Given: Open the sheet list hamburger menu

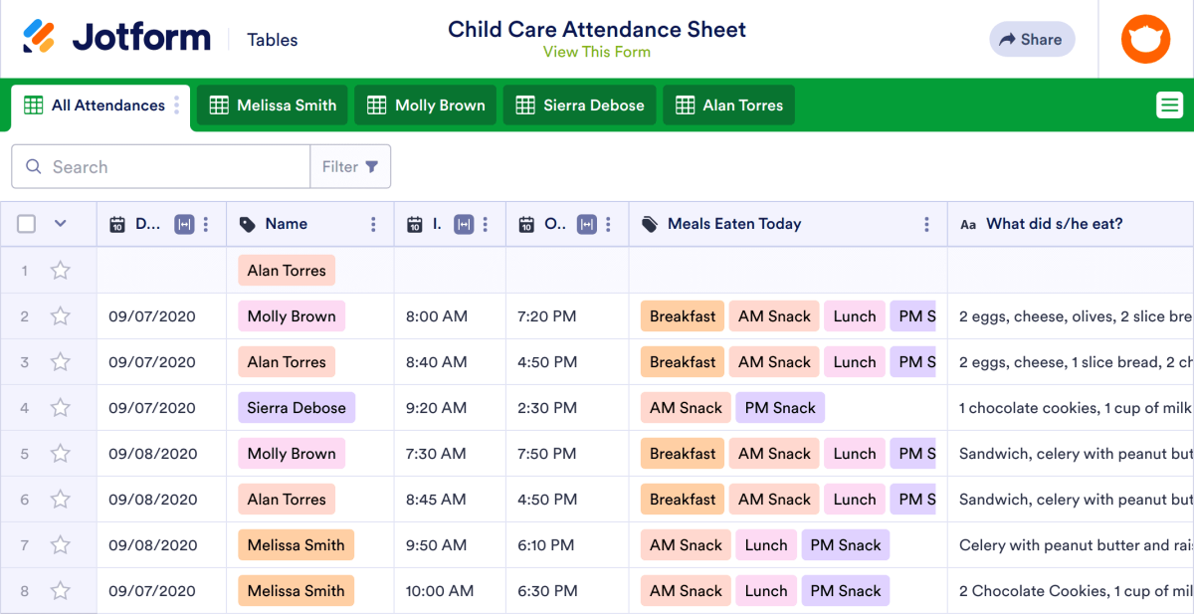Looking at the screenshot, I should 1170,103.
